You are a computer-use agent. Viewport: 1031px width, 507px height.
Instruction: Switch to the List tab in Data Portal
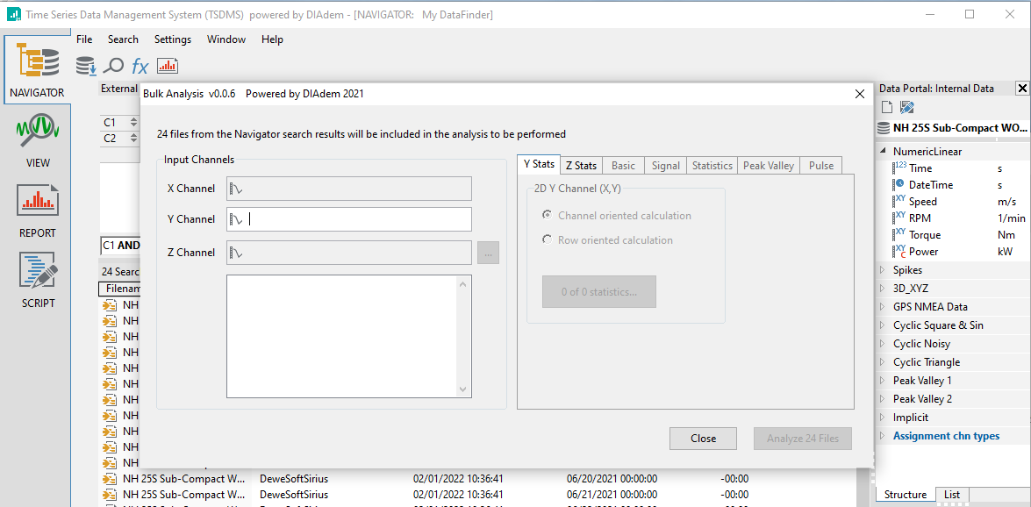(x=952, y=495)
